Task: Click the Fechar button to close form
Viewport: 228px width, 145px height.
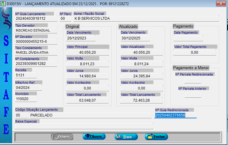Action: coord(156,137)
